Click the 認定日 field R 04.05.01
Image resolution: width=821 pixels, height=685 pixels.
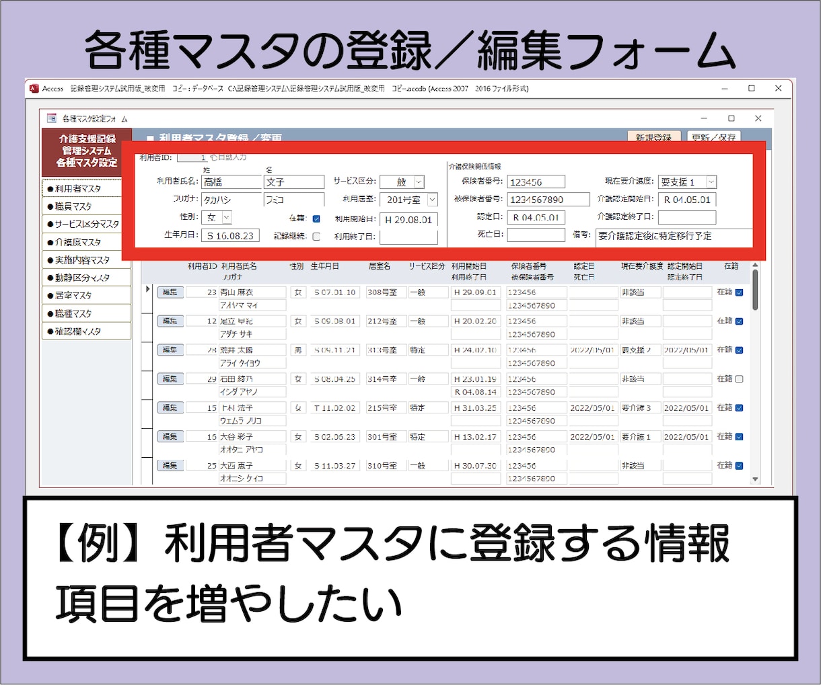click(536, 217)
